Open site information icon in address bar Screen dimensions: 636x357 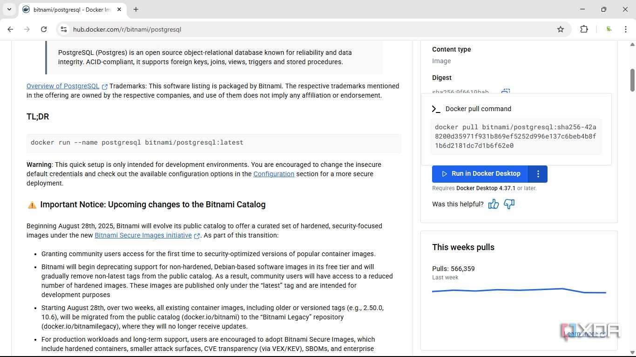click(x=64, y=29)
